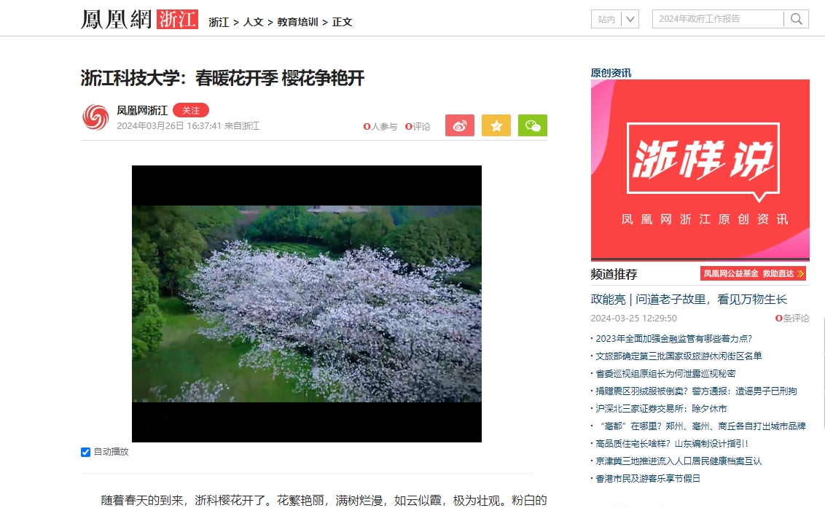
Task: Play the cherry blossom video
Action: [x=306, y=303]
